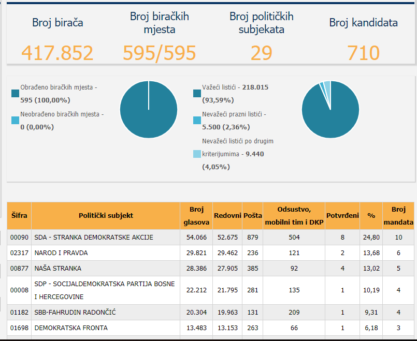Image resolution: width=417 pixels, height=341 pixels.
Task: Click the Neobrađeno biračkih mjesta 0 legend text
Action: point(62,121)
